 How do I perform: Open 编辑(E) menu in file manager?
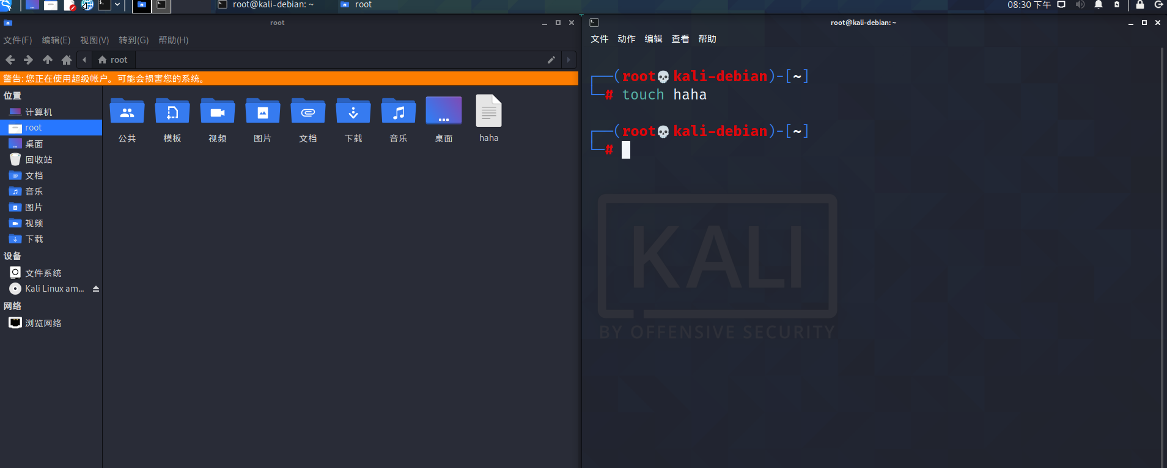pyautogui.click(x=56, y=40)
